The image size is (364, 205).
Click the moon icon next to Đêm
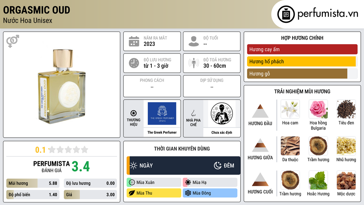tap(218, 165)
